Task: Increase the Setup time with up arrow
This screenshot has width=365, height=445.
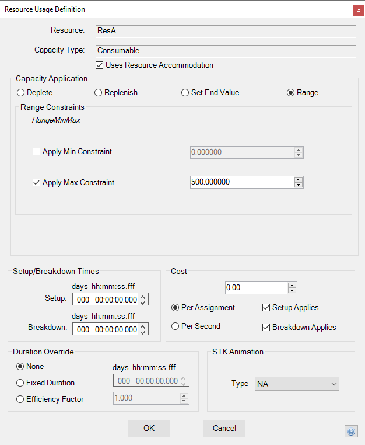Action: (143, 296)
